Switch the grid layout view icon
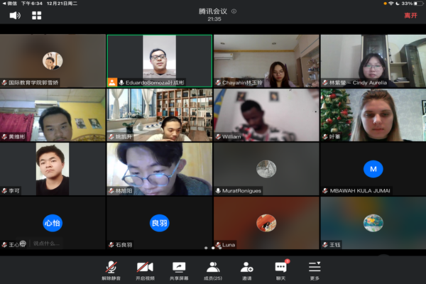This screenshot has width=426, height=284. click(x=36, y=15)
